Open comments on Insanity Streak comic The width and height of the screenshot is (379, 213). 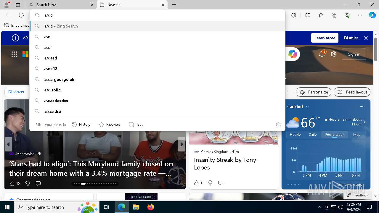click(x=221, y=183)
